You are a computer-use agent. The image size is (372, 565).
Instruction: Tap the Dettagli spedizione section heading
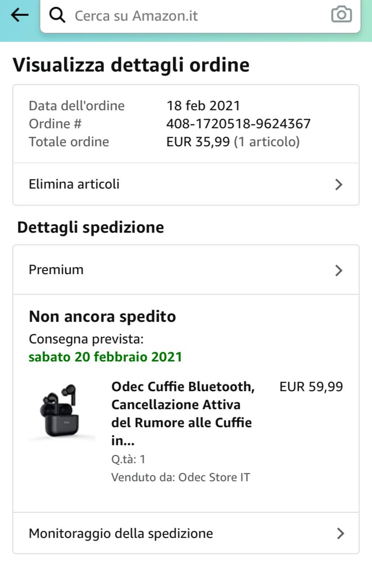[x=90, y=228]
